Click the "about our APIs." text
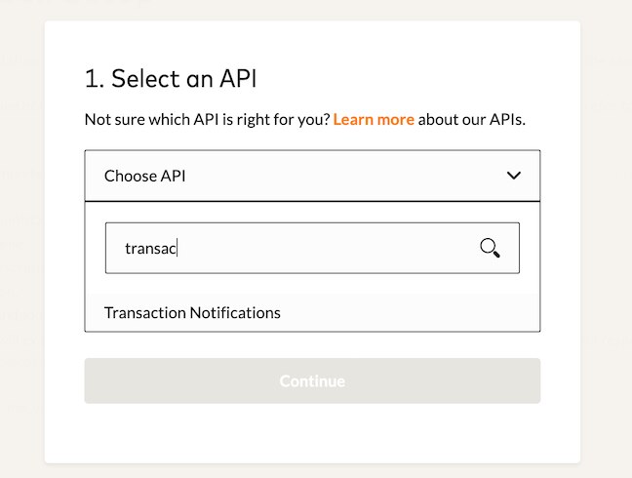632x478 pixels. [472, 120]
